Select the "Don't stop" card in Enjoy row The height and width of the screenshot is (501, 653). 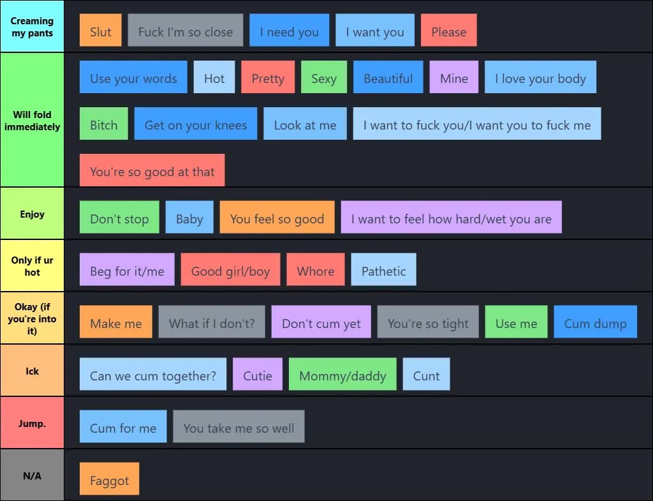click(x=119, y=217)
